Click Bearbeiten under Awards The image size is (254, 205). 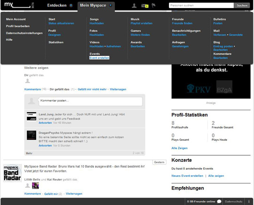coord(138,46)
